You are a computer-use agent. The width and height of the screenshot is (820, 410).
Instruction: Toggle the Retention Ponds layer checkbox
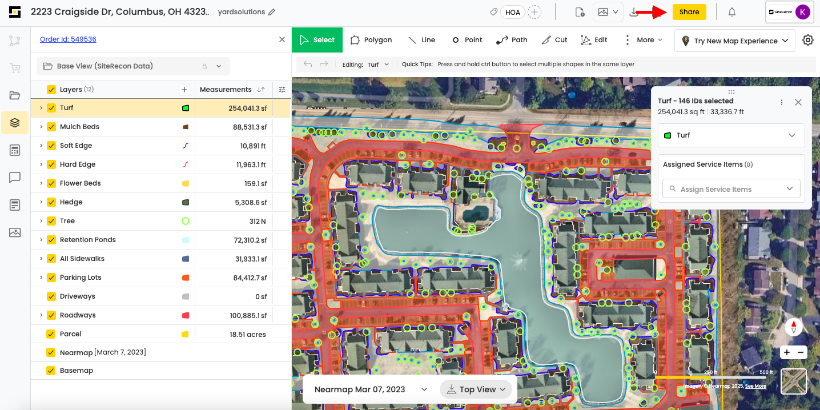coord(51,240)
